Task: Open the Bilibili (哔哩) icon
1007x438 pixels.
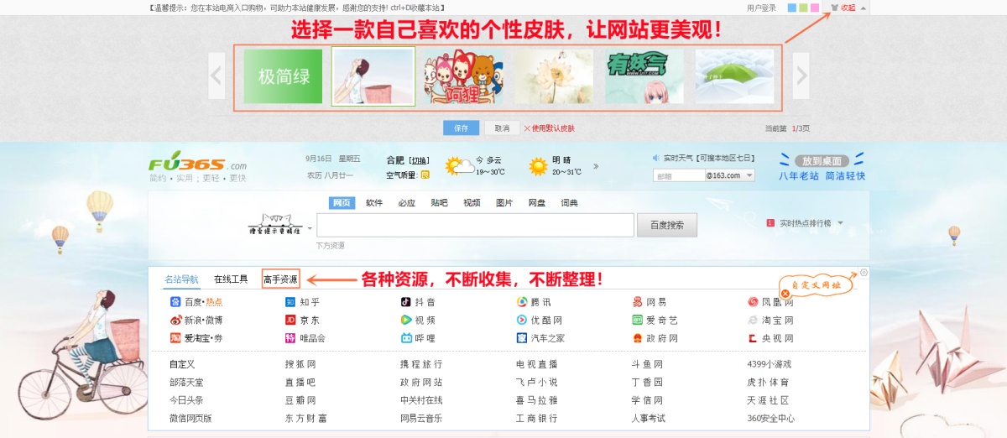Action: point(406,339)
